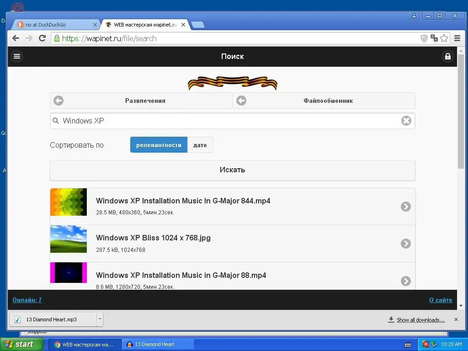Click scrollbar up arrow

tap(461, 51)
